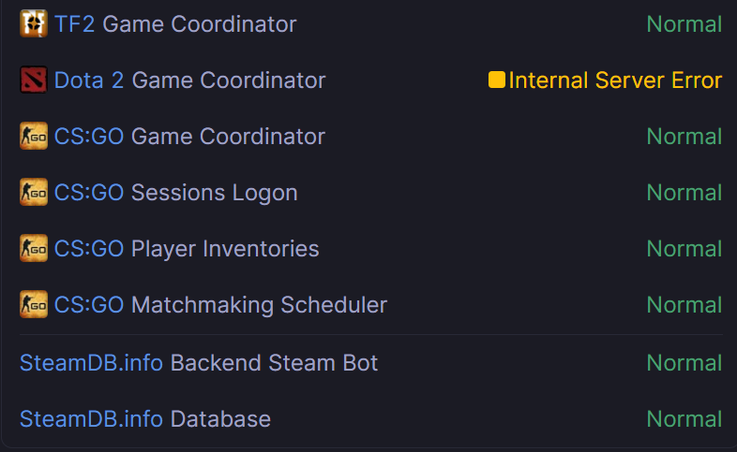This screenshot has height=452, width=737.
Task: Click the CS:GO Game Coordinator row icon
Action: tap(33, 136)
